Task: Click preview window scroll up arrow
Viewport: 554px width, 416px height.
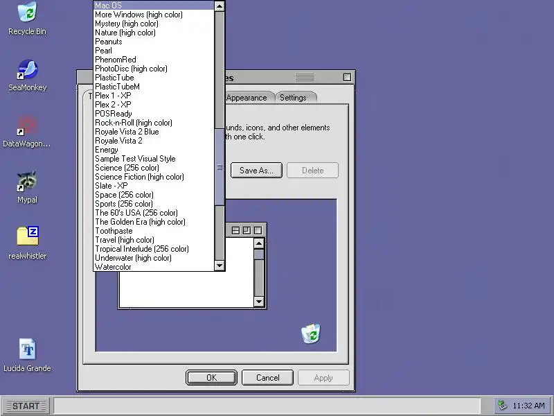Action: tap(259, 243)
